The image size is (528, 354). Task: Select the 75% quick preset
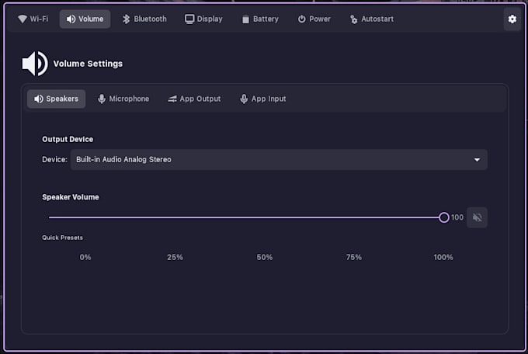[x=354, y=257]
